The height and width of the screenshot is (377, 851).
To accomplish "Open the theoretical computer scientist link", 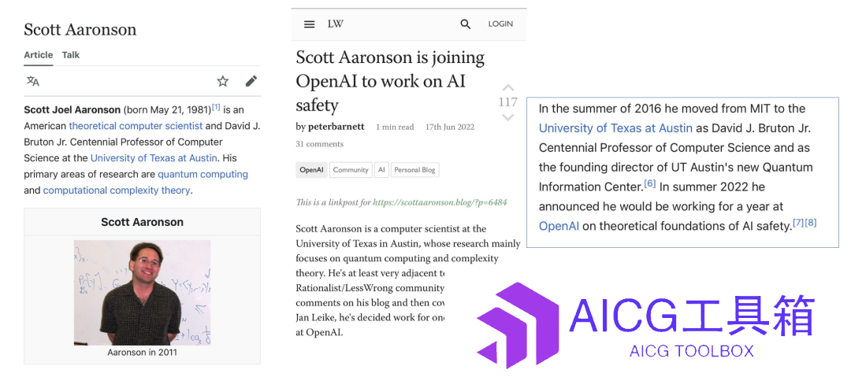I will pyautogui.click(x=136, y=126).
